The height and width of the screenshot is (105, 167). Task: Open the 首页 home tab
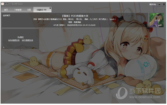[x=6, y=10]
